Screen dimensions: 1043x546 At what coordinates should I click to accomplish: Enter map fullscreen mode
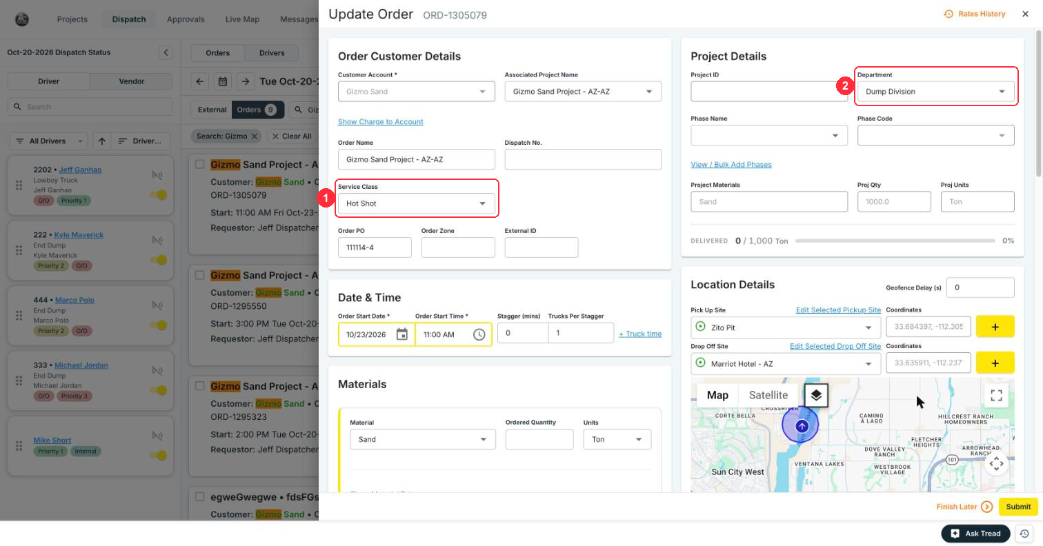996,395
